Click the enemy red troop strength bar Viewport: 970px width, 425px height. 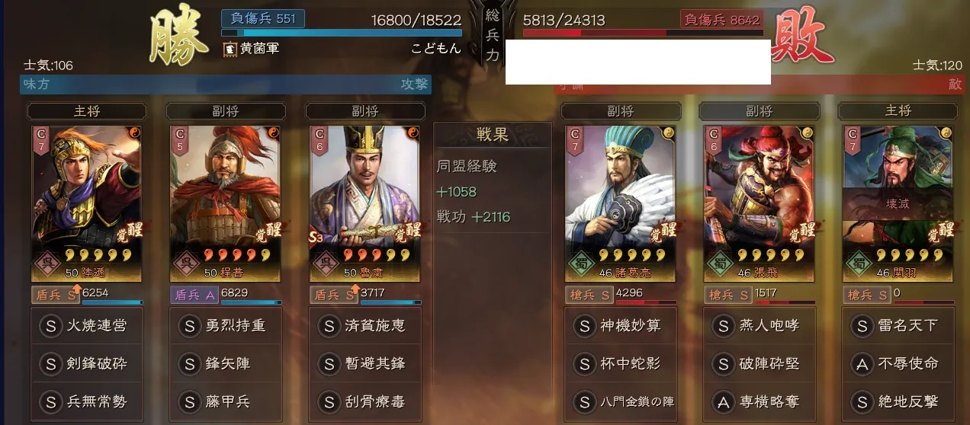click(641, 33)
